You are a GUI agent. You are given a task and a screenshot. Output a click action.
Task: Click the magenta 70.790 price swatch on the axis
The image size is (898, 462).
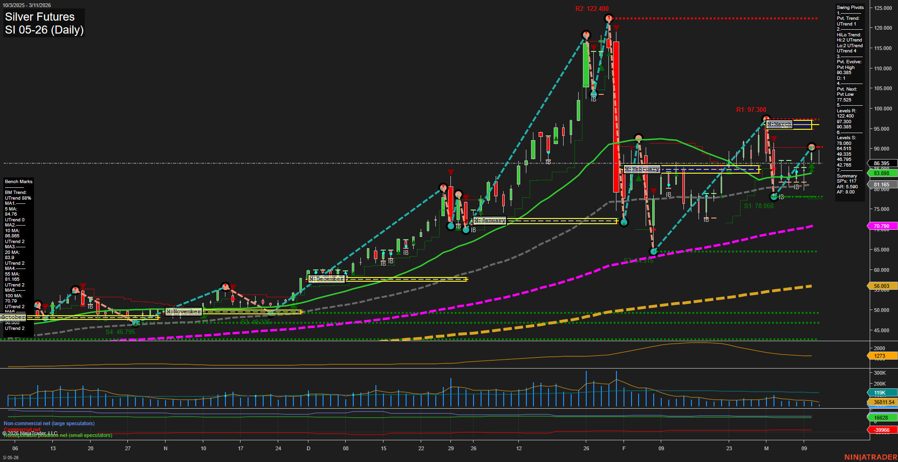click(x=882, y=226)
